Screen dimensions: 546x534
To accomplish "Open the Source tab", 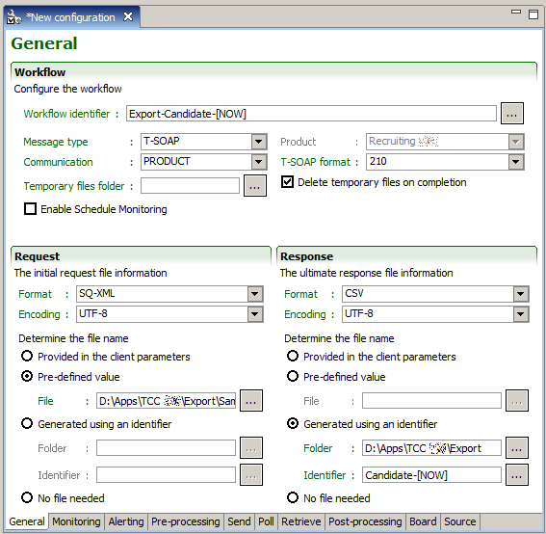I will point(460,521).
